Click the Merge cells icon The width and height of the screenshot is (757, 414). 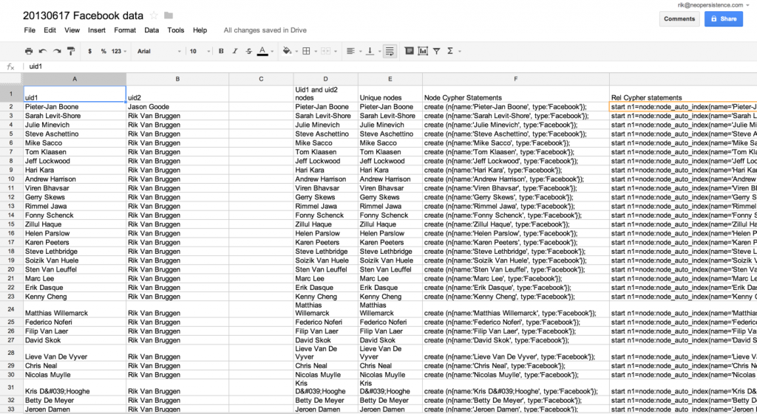pos(326,51)
